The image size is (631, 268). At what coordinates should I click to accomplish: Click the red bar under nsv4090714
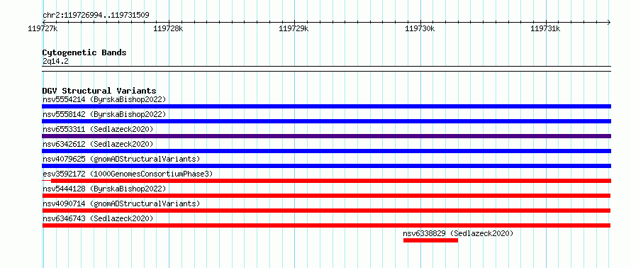(326, 211)
